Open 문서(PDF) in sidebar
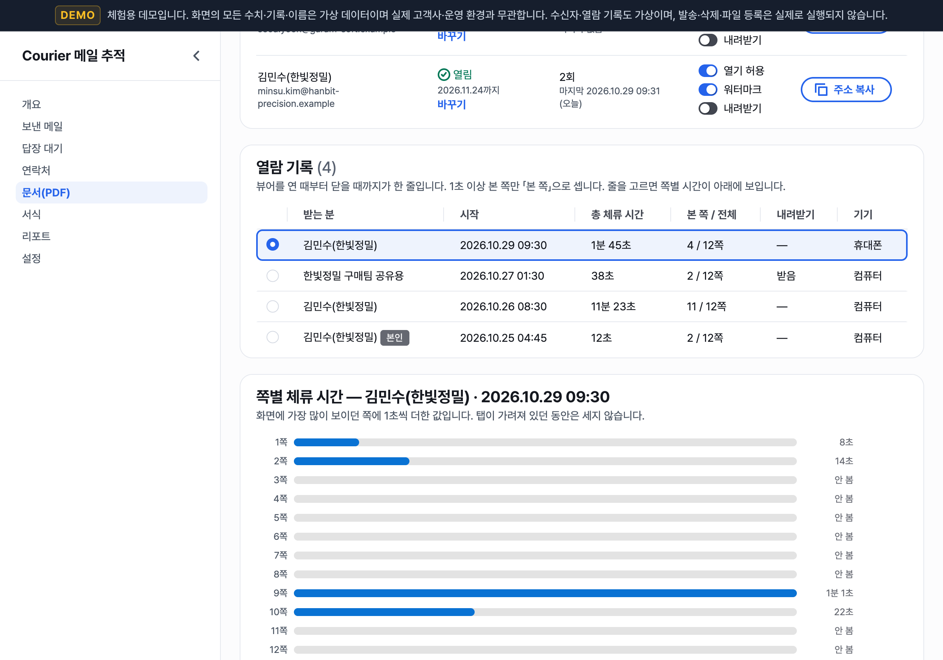Viewport: 943px width, 660px height. [111, 192]
